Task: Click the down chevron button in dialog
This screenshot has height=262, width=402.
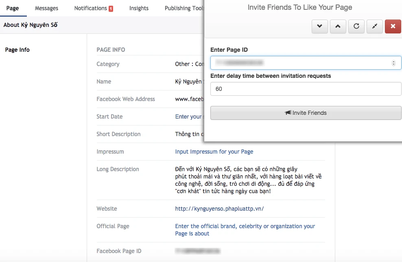Action: click(319, 26)
